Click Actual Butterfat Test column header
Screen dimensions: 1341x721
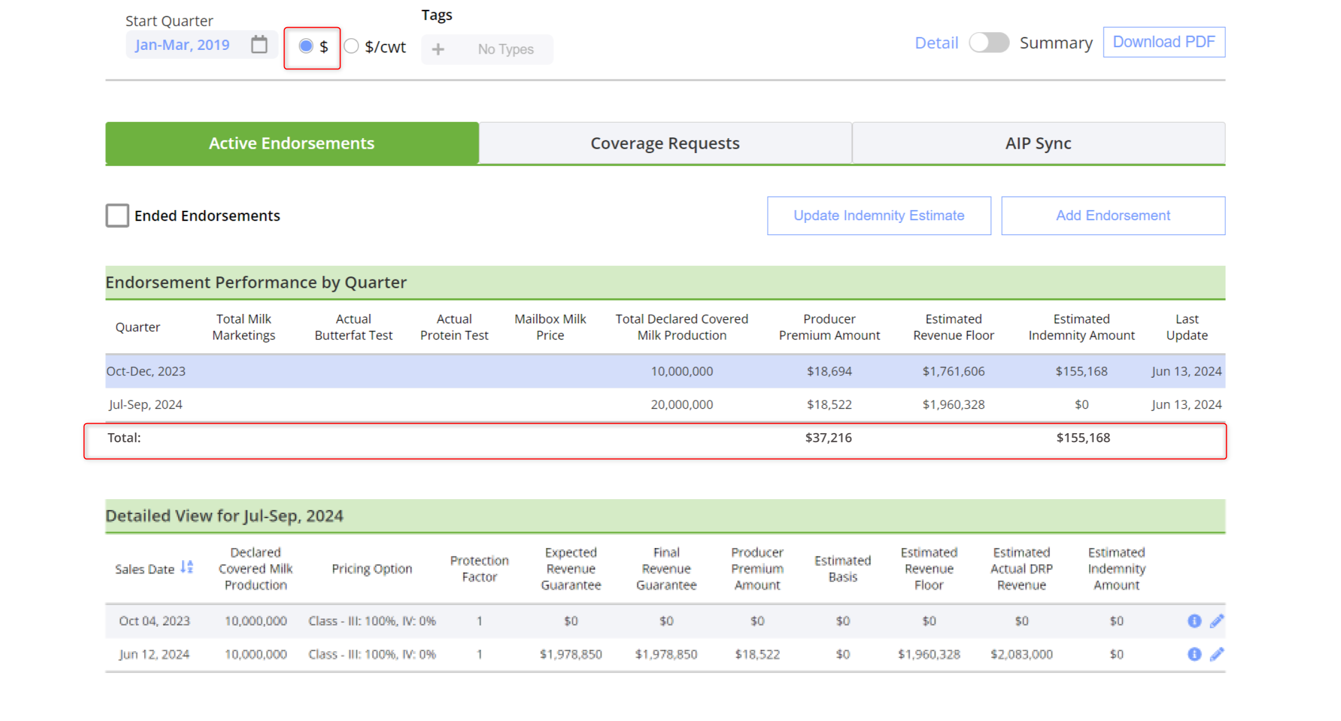click(353, 327)
